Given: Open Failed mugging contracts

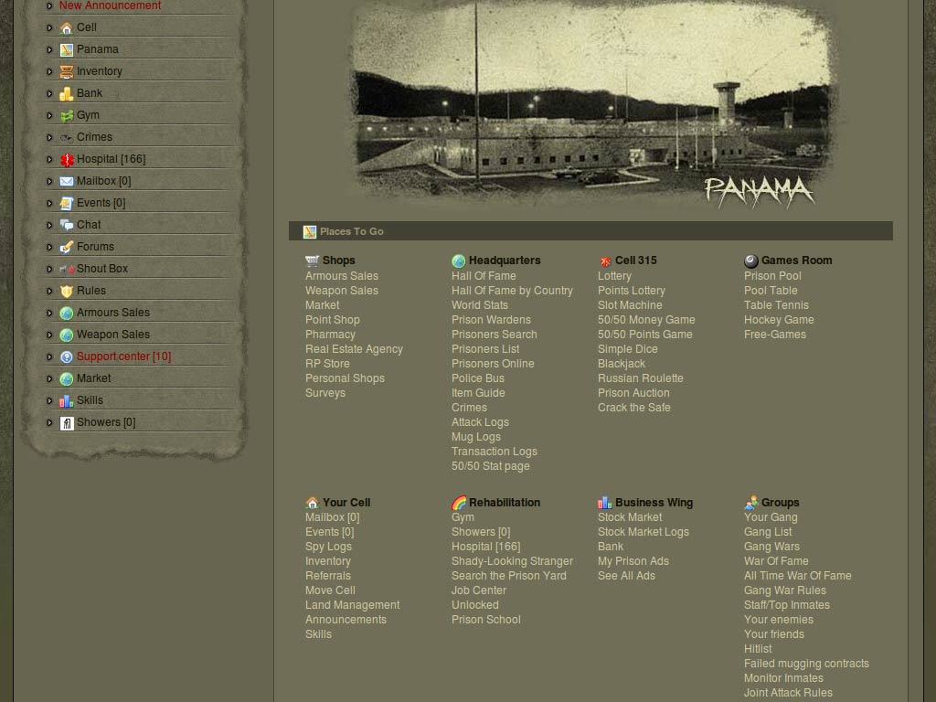Looking at the screenshot, I should pos(806,664).
